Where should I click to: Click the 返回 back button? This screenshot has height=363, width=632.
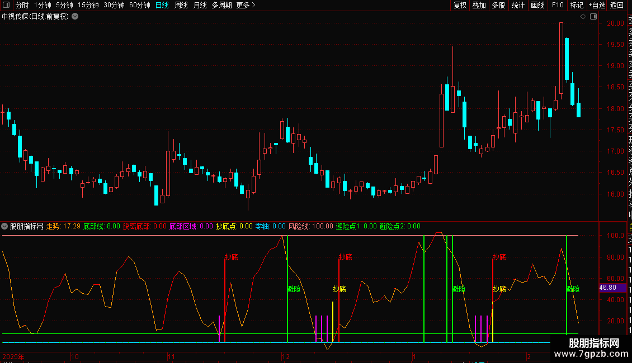617,5
